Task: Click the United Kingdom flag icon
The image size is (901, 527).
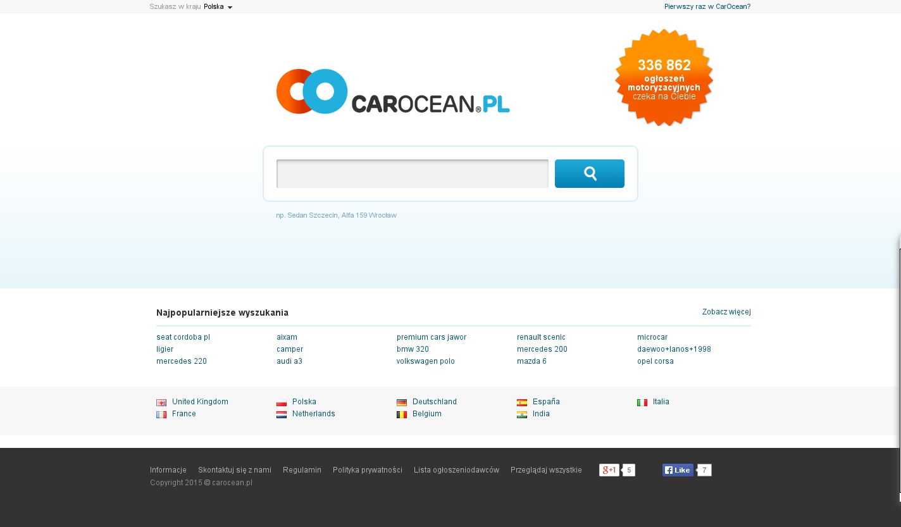Action: tap(161, 402)
